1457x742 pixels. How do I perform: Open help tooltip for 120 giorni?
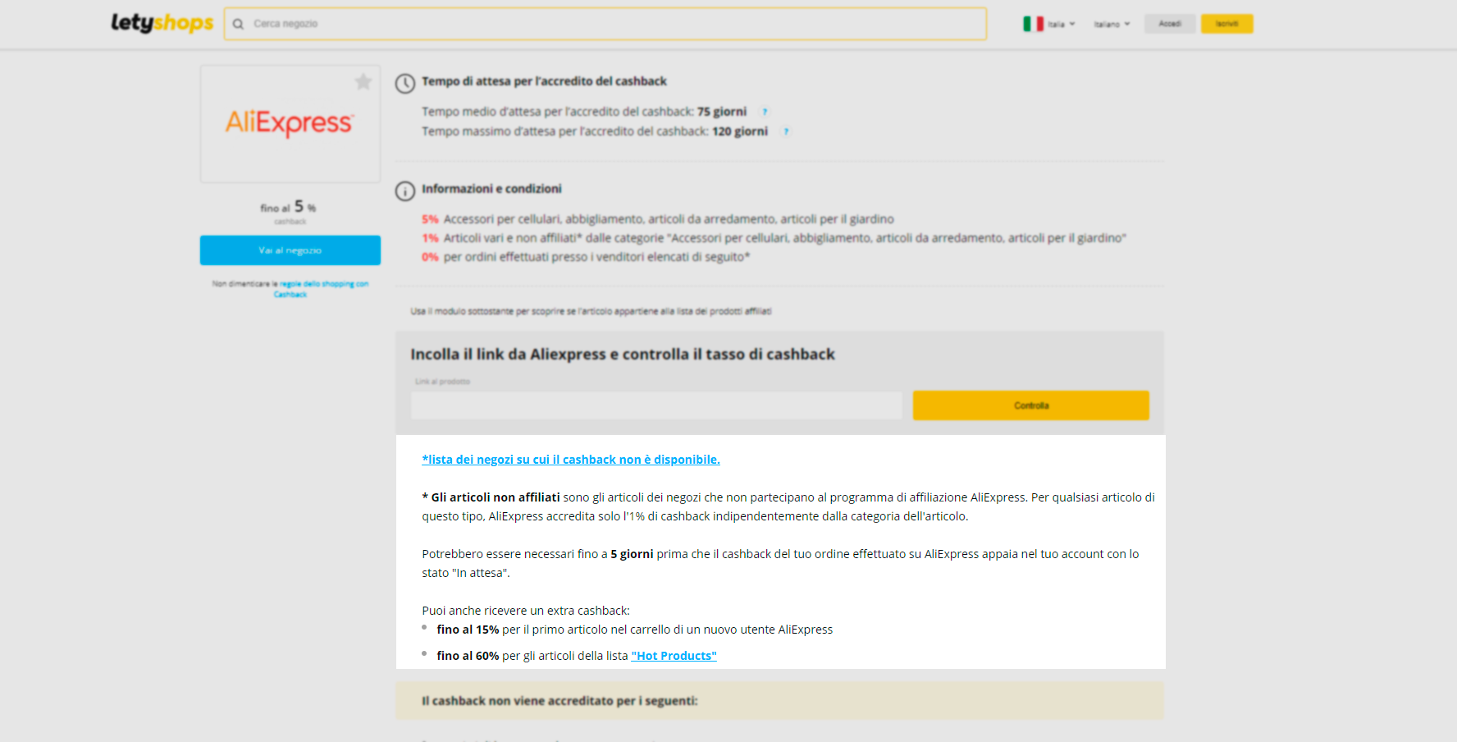coord(786,131)
